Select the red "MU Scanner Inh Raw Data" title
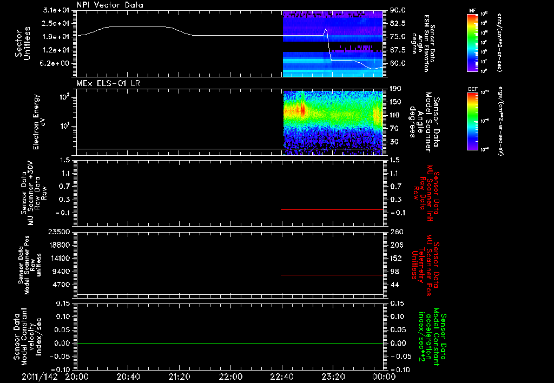 click(427, 193)
